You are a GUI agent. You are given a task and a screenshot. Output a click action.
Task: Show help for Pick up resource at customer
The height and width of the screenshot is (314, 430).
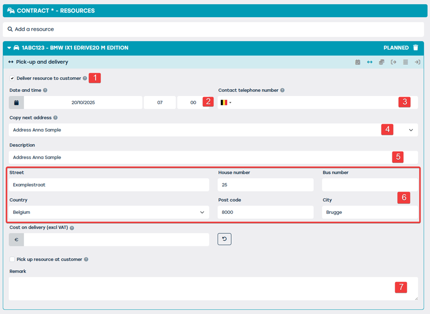(86, 259)
